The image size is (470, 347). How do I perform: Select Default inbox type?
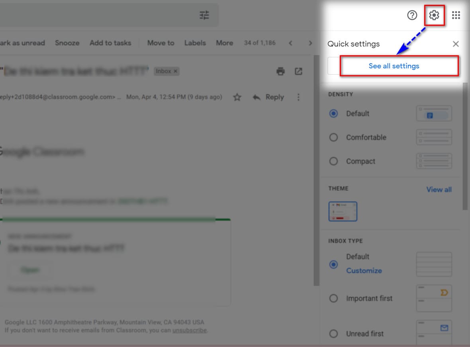[333, 264]
